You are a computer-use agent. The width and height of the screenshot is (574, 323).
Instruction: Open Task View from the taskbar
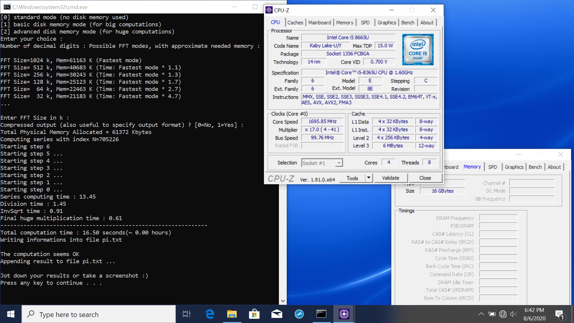tap(187, 314)
